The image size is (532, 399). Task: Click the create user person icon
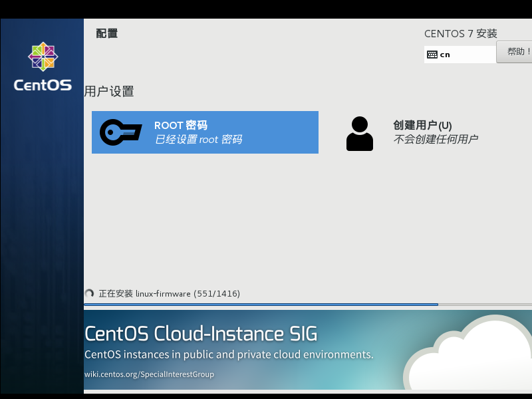click(x=360, y=134)
